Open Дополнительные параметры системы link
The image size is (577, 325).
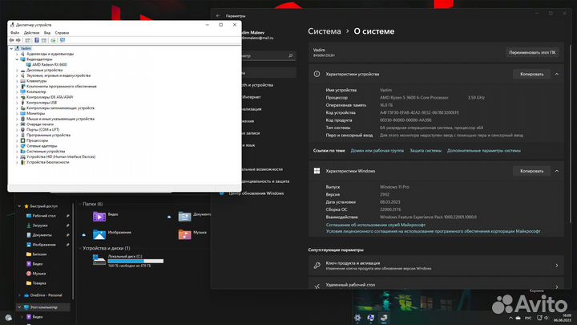484,151
